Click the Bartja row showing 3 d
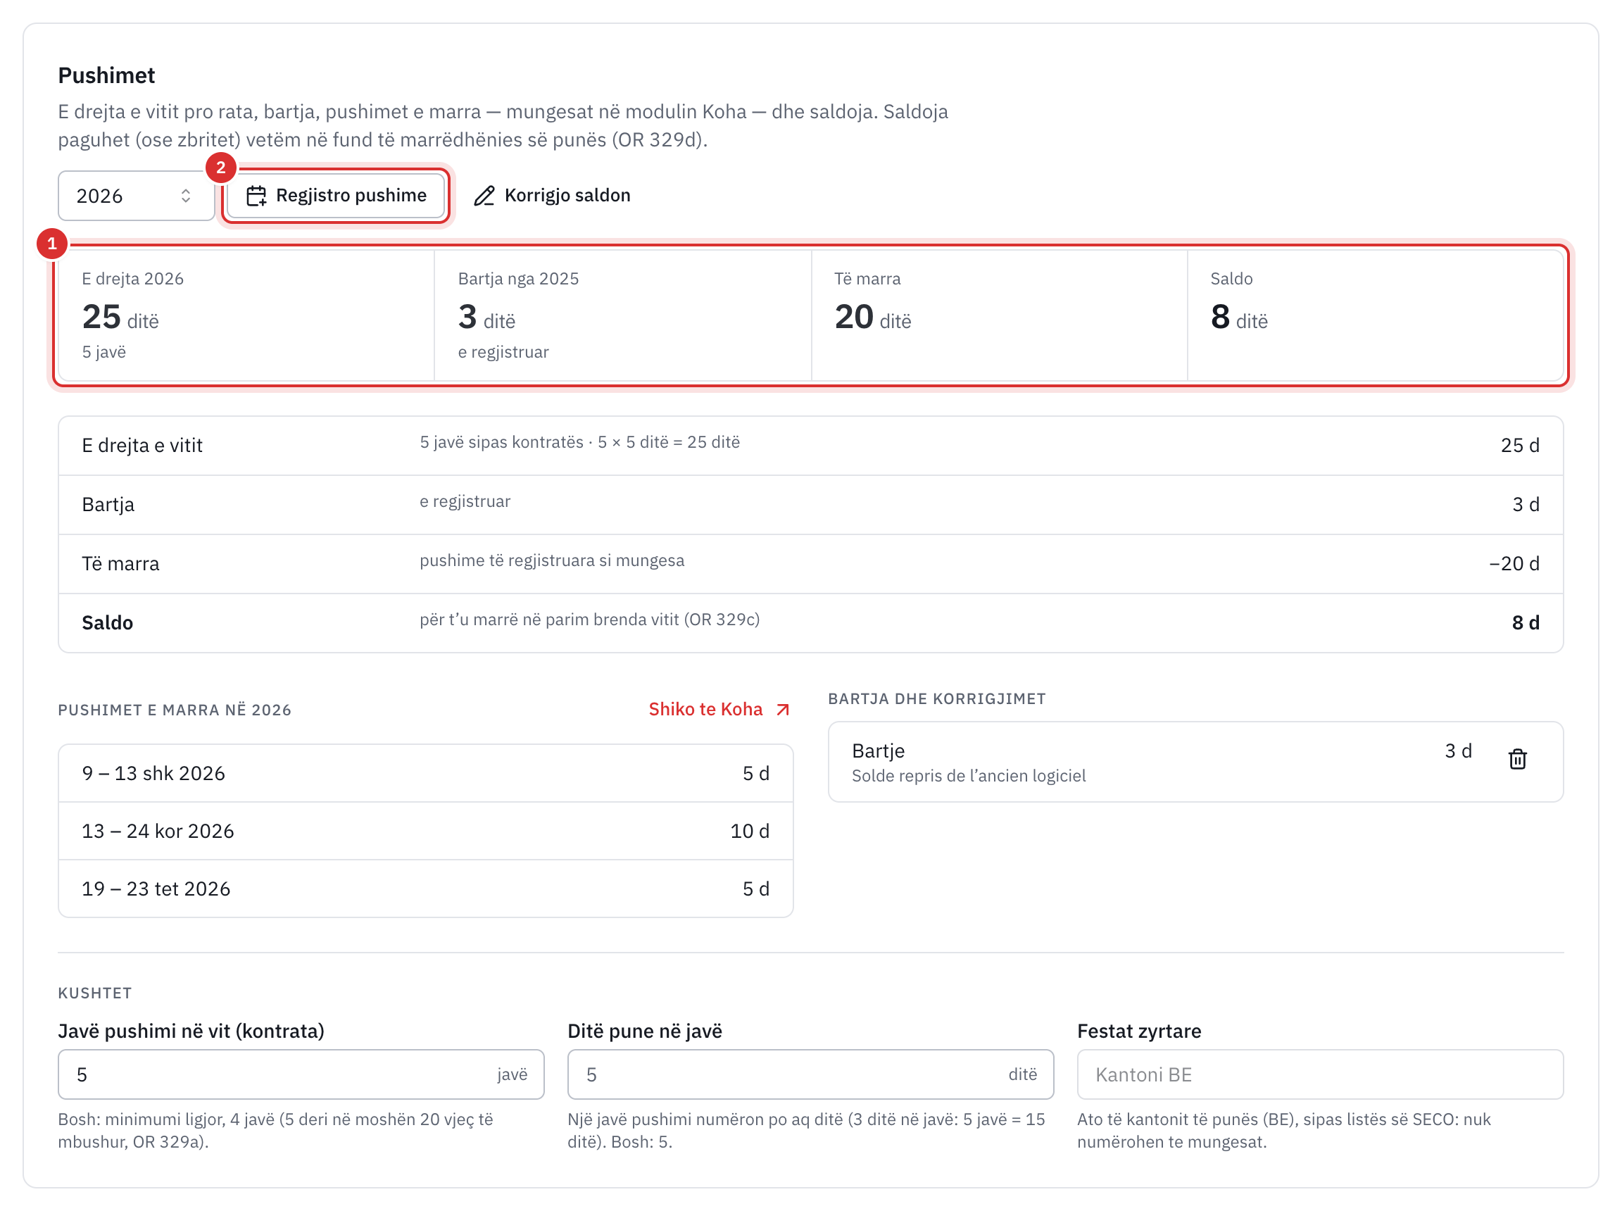1622x1211 pixels. tap(810, 504)
